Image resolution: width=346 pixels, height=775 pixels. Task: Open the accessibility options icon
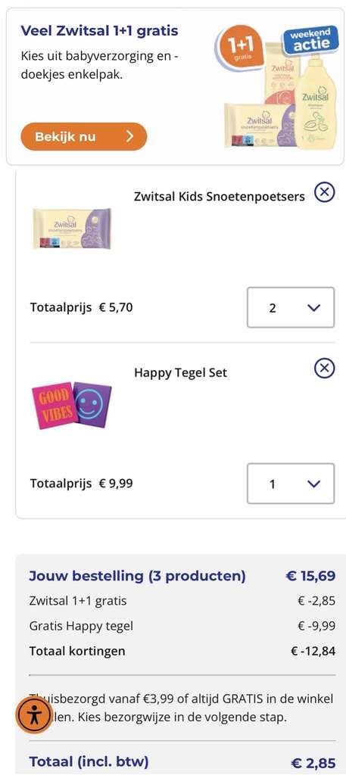pos(34,714)
